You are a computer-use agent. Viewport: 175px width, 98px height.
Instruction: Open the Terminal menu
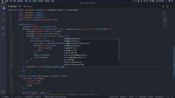41,1
